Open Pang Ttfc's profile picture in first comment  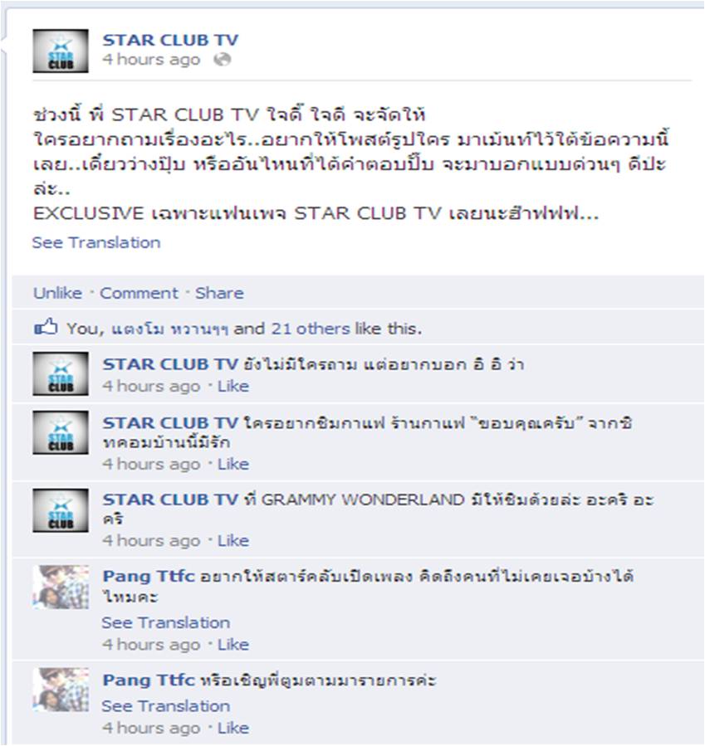pos(61,588)
